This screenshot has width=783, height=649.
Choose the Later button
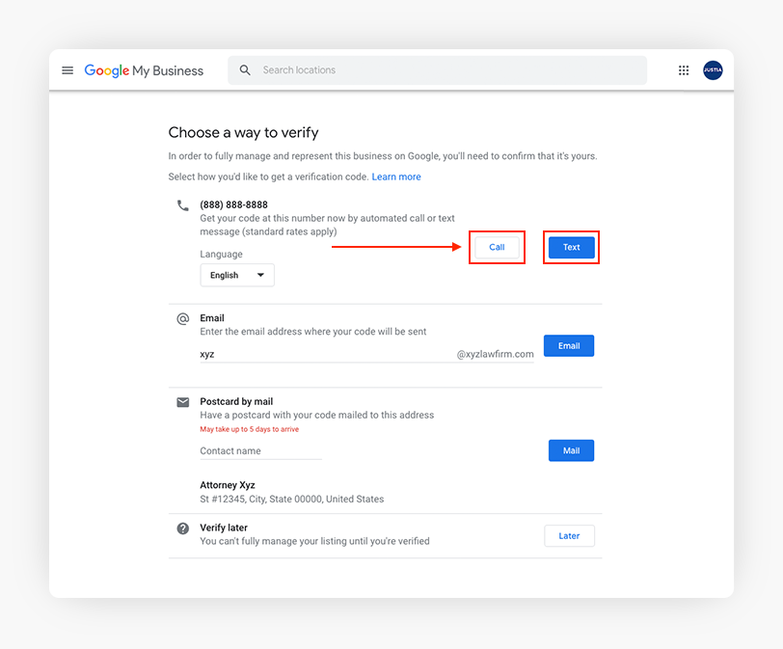(x=569, y=536)
